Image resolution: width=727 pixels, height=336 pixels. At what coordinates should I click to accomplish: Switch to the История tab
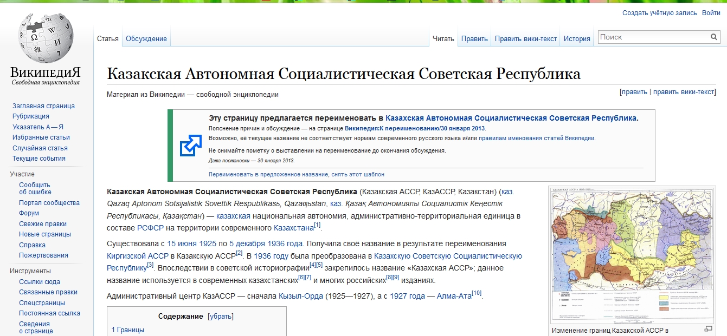point(576,39)
